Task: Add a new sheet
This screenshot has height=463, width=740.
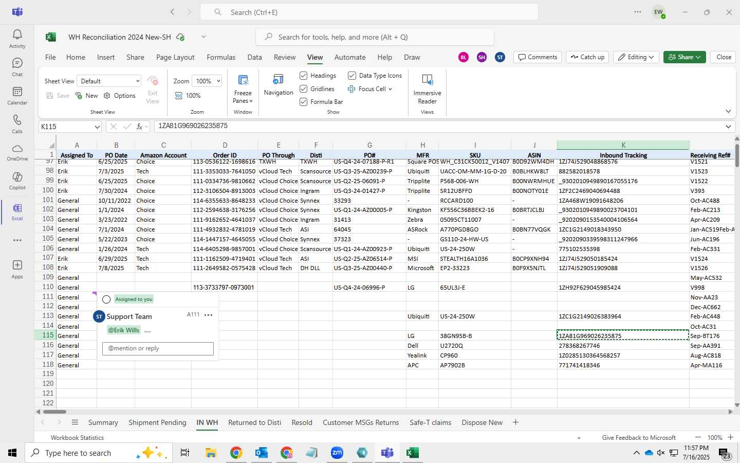Action: (515, 422)
